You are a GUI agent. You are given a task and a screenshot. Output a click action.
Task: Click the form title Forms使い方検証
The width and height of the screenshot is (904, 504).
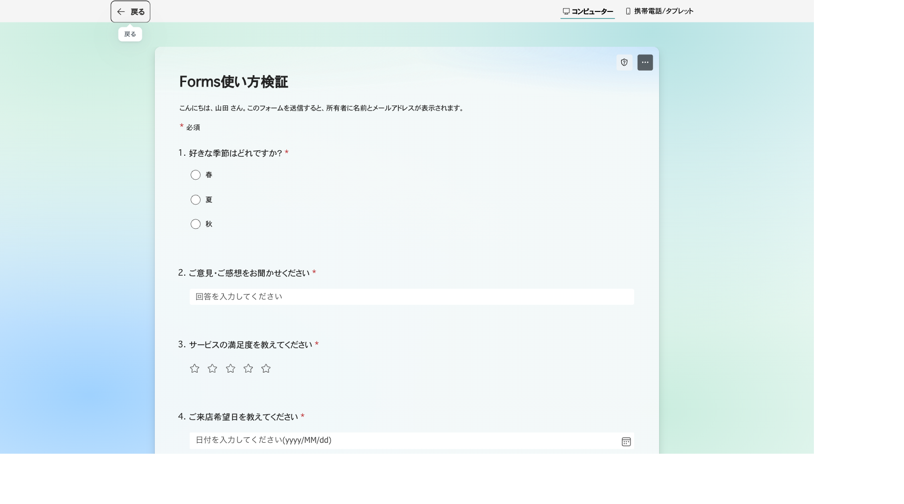pyautogui.click(x=233, y=82)
